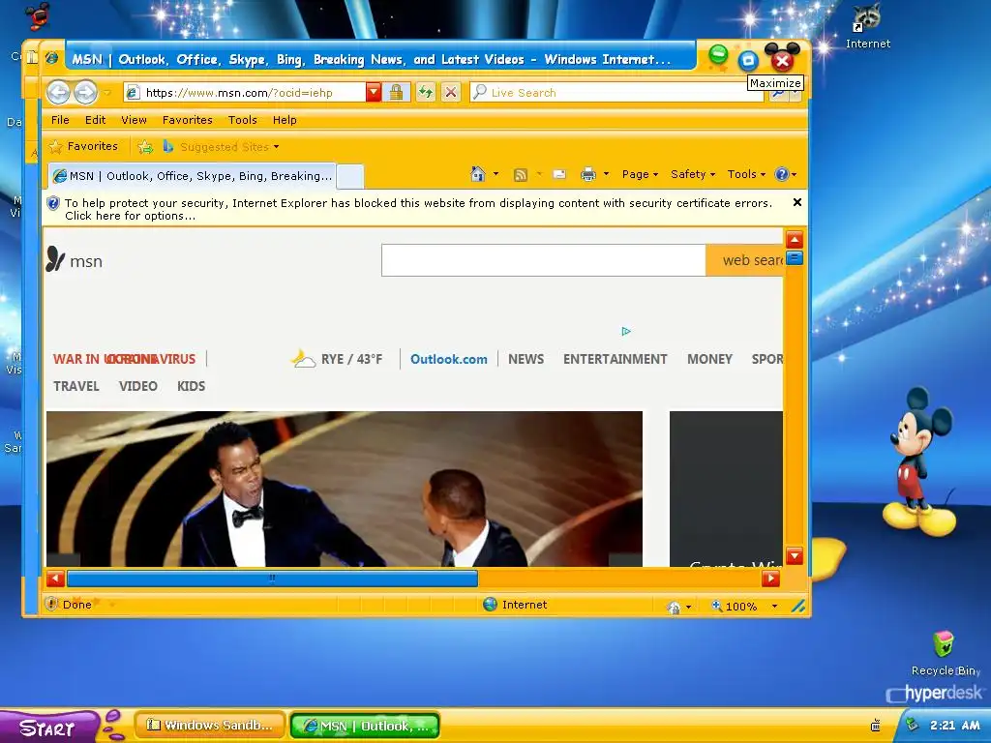Click the Add to Favorites Bar icon
This screenshot has width=991, height=743.
(145, 147)
